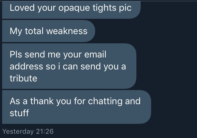197x138 pixels.
Task: Click the word 'Pls' in the third bubble
Action: pyautogui.click(x=16, y=54)
